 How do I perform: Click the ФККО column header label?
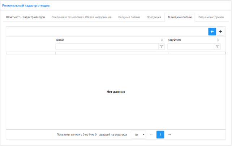(x=60, y=40)
